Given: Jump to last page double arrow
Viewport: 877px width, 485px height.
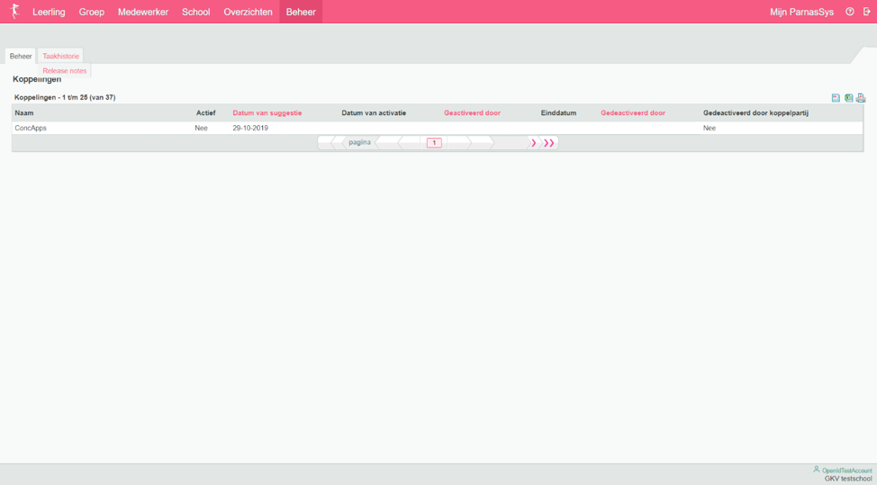Looking at the screenshot, I should [548, 143].
